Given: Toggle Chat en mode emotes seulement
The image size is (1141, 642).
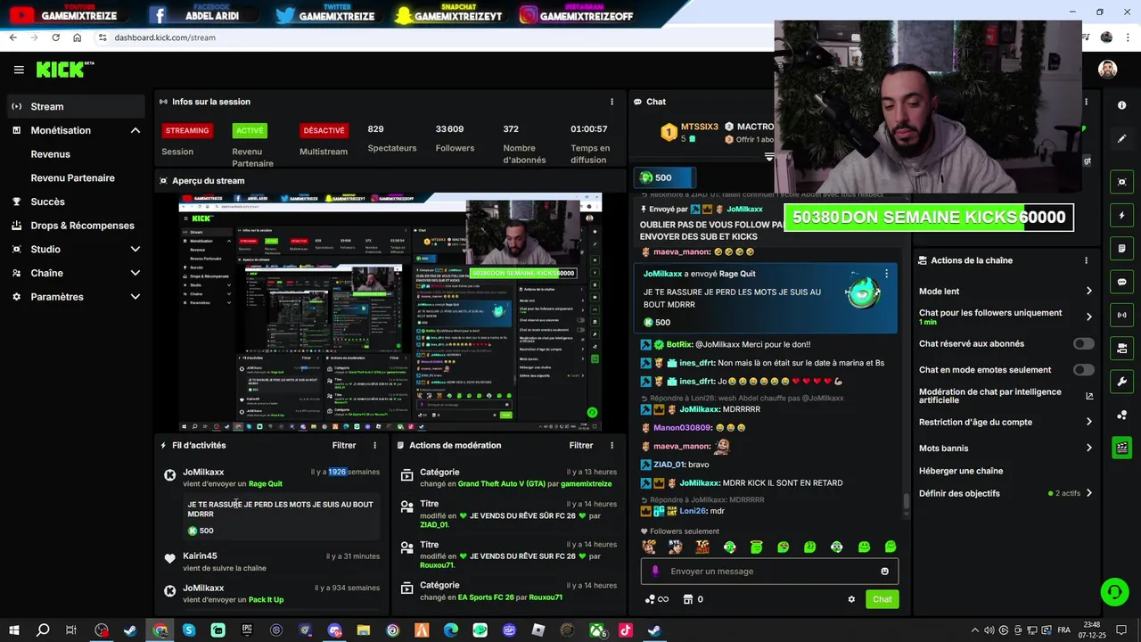Looking at the screenshot, I should (x=1084, y=369).
